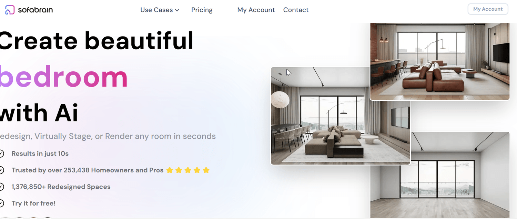Click the check icon beside Redesigned Spaces
The width and height of the screenshot is (517, 219).
(x=1, y=187)
